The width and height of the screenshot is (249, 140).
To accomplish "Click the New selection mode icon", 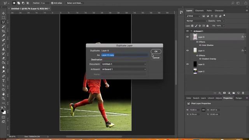I will coord(14,3).
